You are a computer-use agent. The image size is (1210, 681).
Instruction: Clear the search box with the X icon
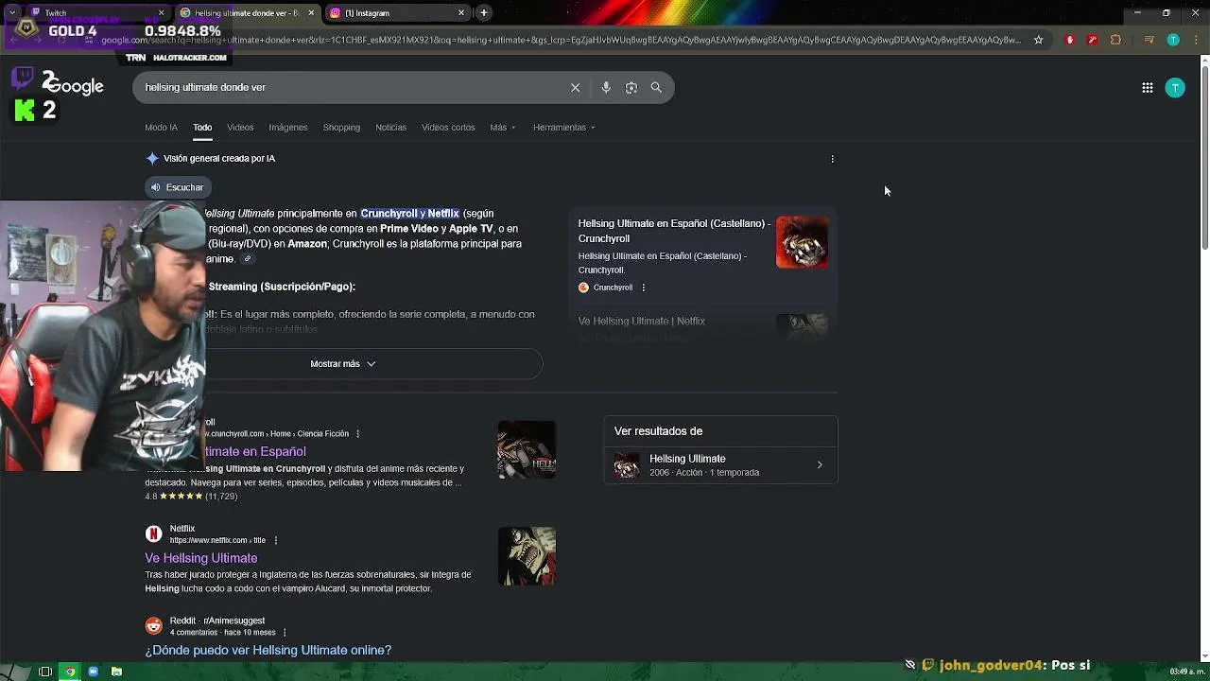coord(575,87)
